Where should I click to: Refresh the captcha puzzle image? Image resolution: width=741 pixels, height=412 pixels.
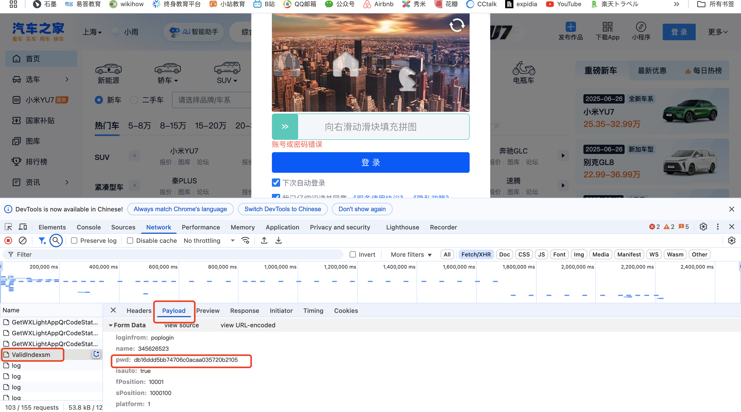click(457, 25)
